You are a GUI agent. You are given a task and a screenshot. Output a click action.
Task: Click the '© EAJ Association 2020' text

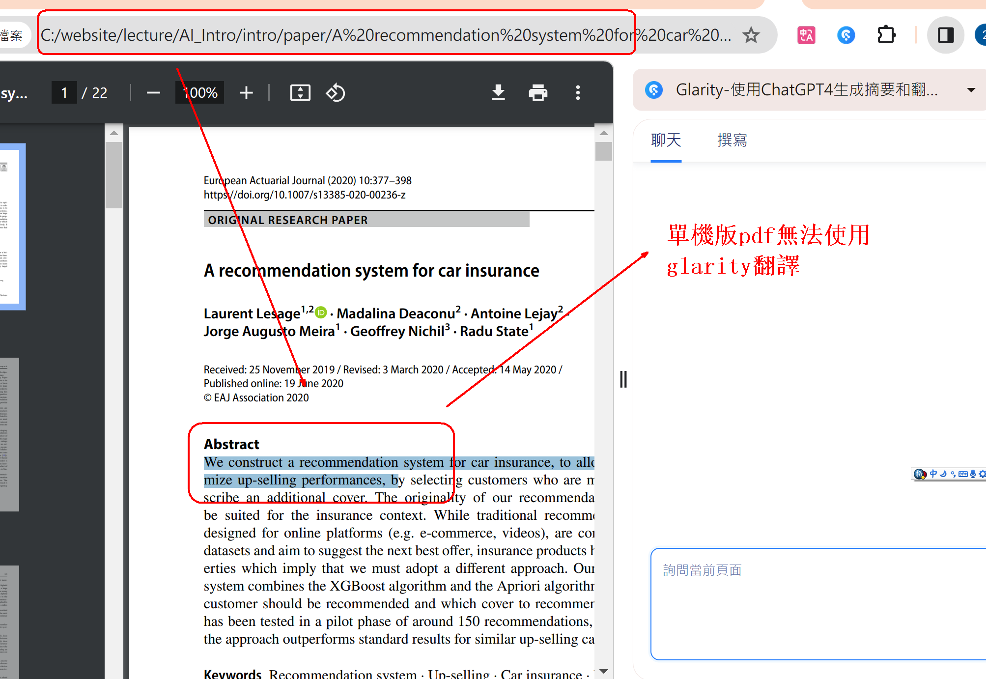(256, 397)
